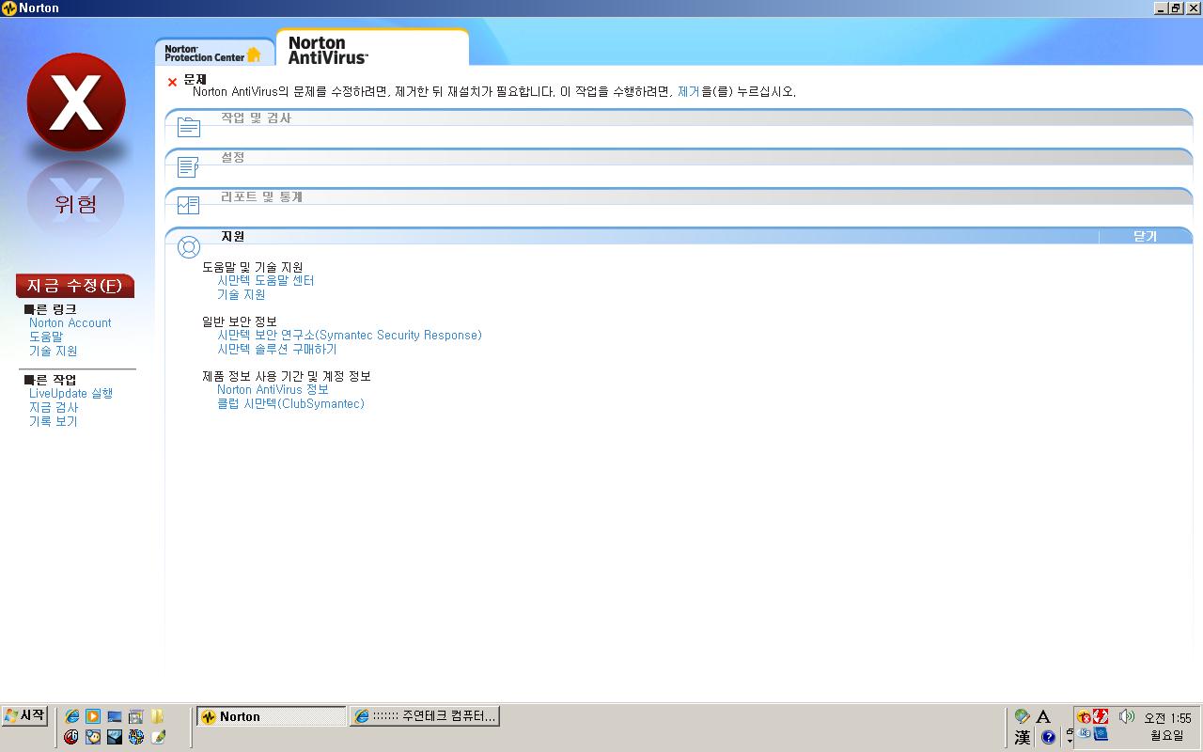Image resolution: width=1203 pixels, height=752 pixels.
Task: Switch to Norton Protection Center tab
Action: [213, 53]
